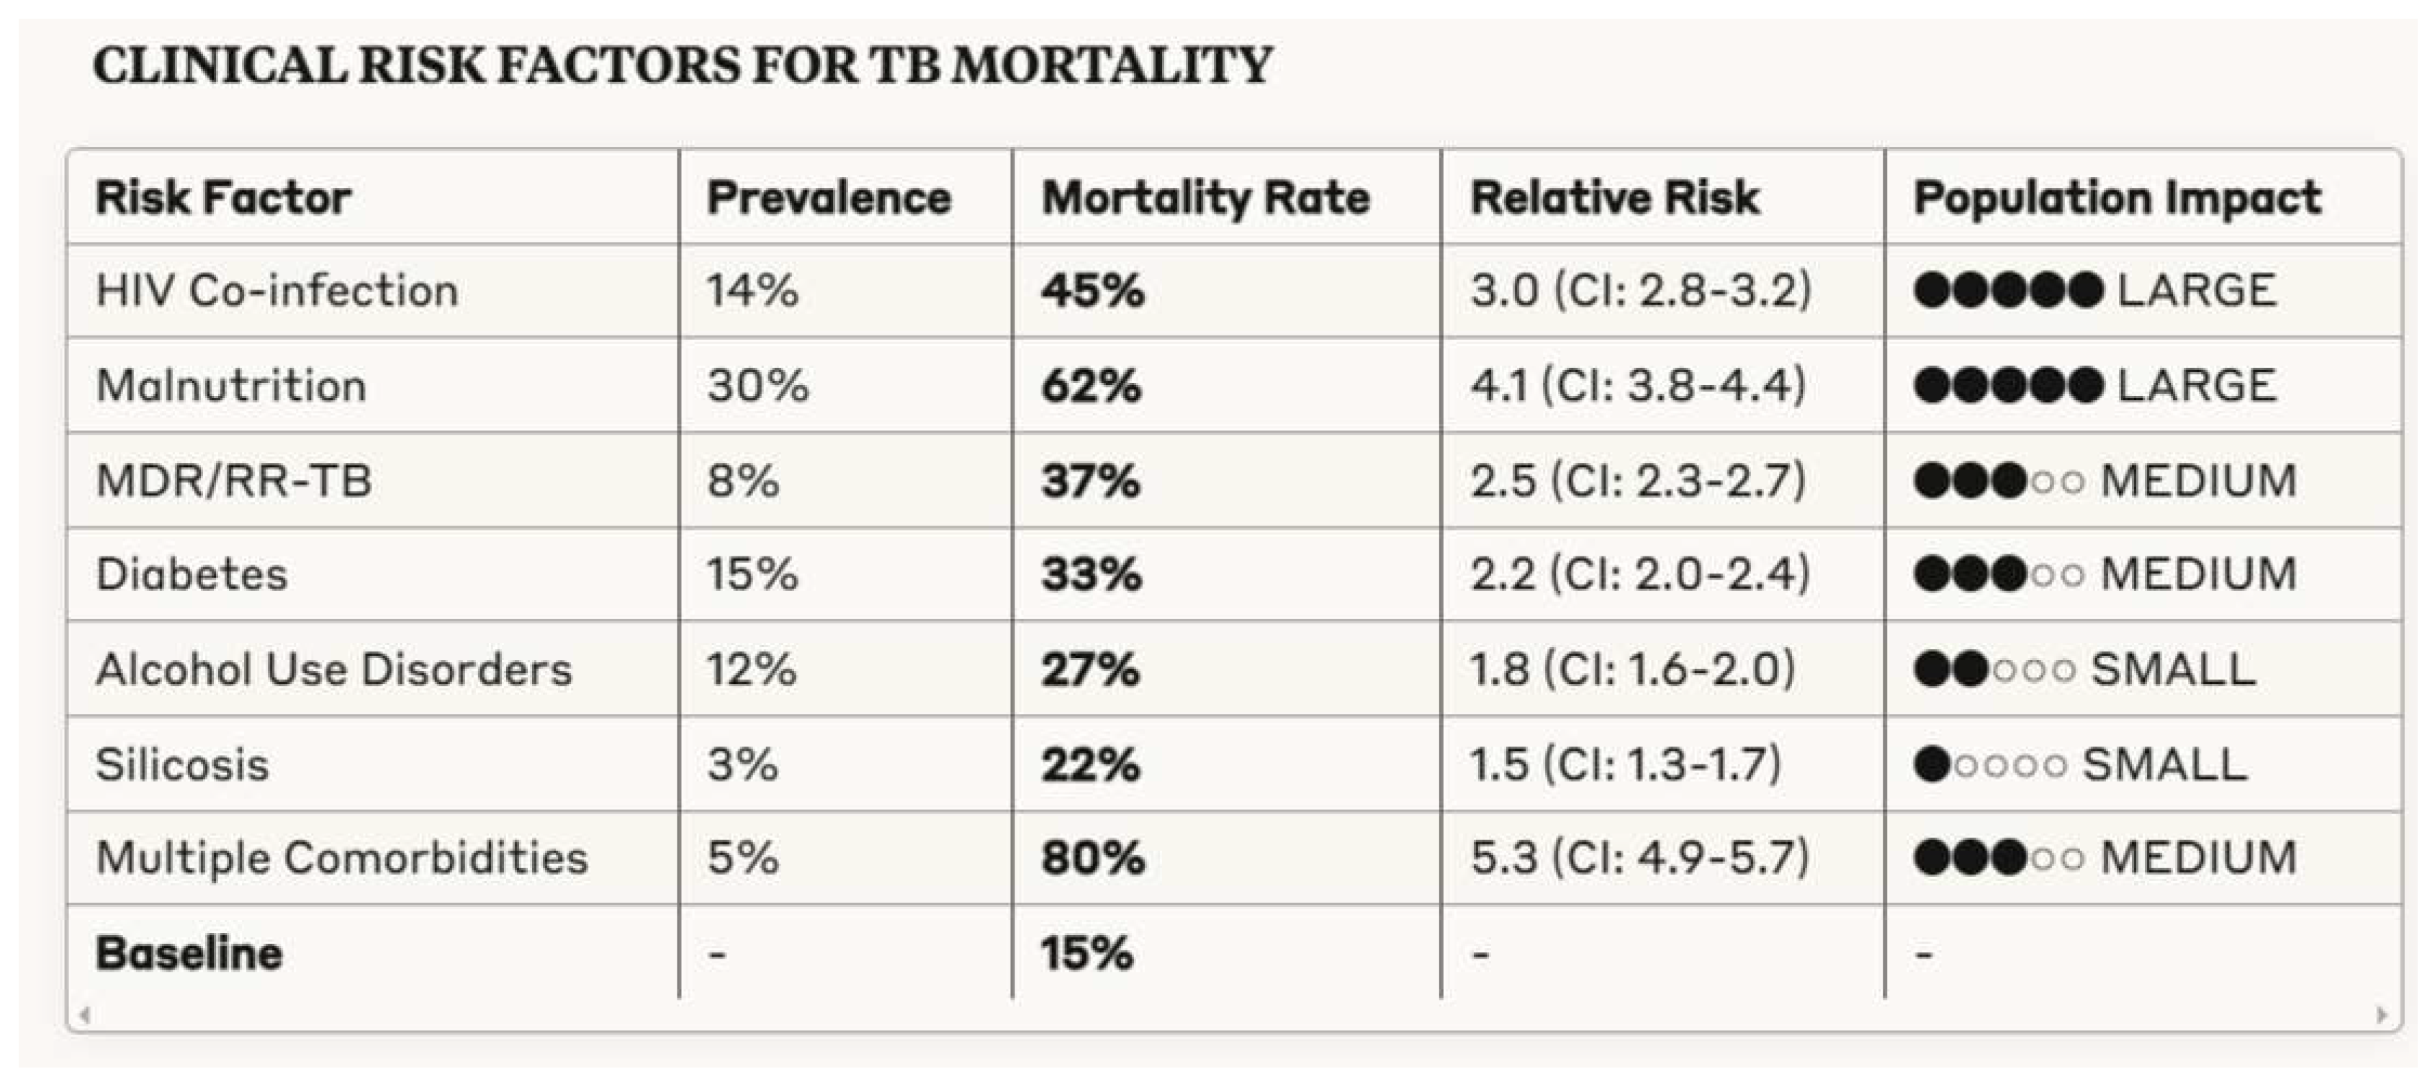Click the horizontal scrollbar track under the table

1229,1015
